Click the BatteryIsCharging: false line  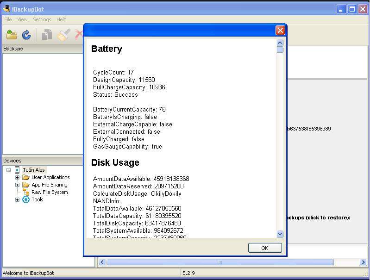[x=125, y=117]
